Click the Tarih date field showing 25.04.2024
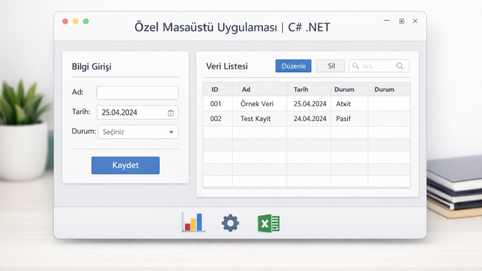Viewport: 482px width, 271px height. coord(138,112)
